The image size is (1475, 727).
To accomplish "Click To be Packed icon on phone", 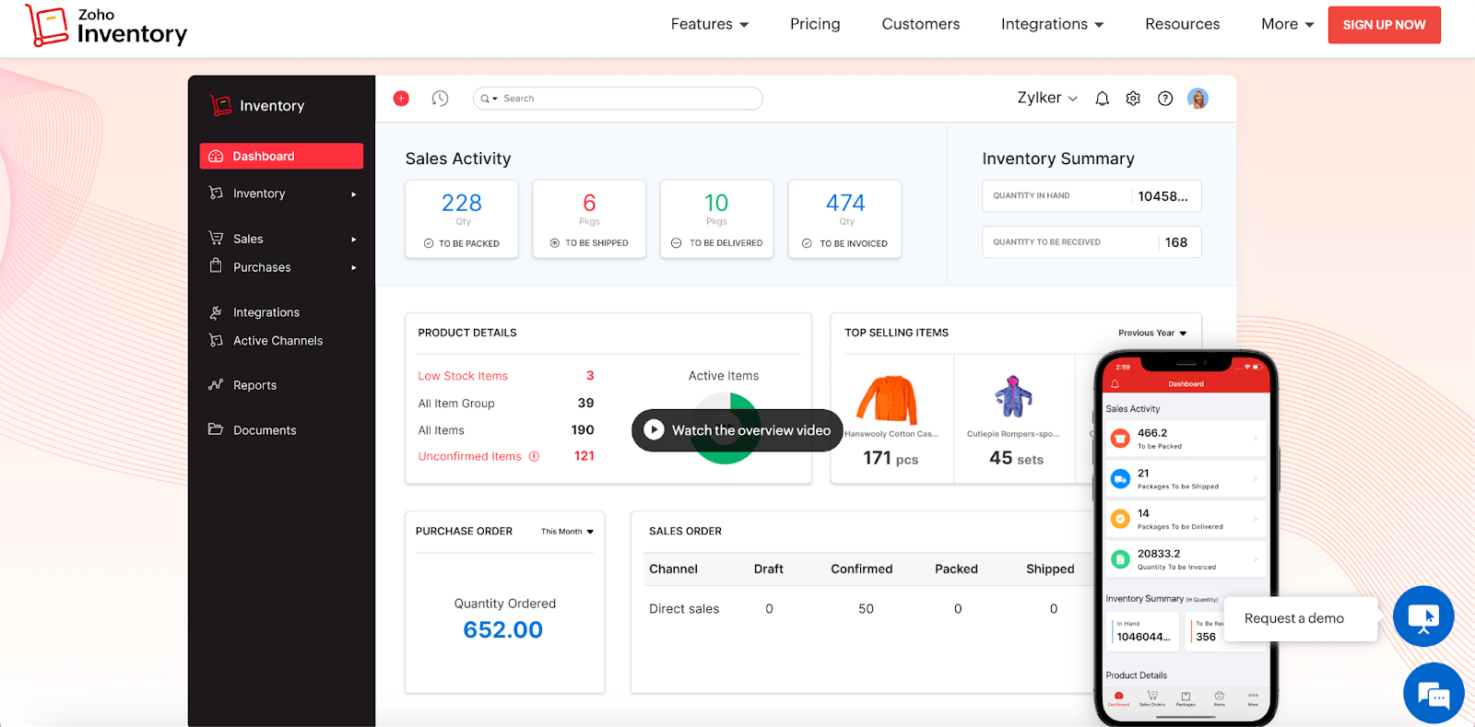I will [x=1120, y=439].
